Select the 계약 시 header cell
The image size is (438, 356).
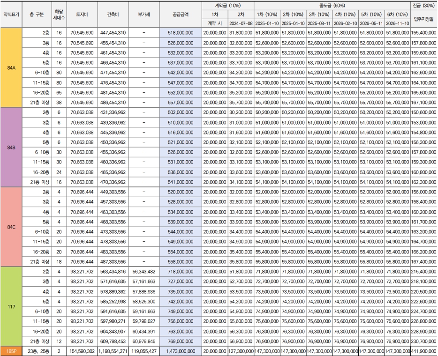tap(215, 23)
